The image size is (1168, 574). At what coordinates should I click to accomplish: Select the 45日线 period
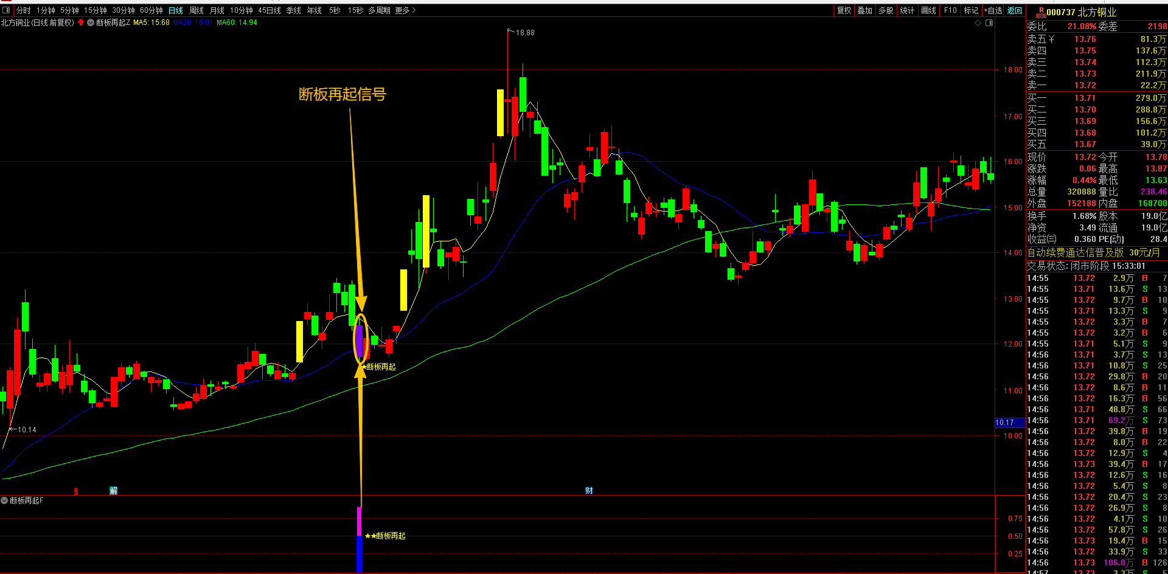point(269,10)
